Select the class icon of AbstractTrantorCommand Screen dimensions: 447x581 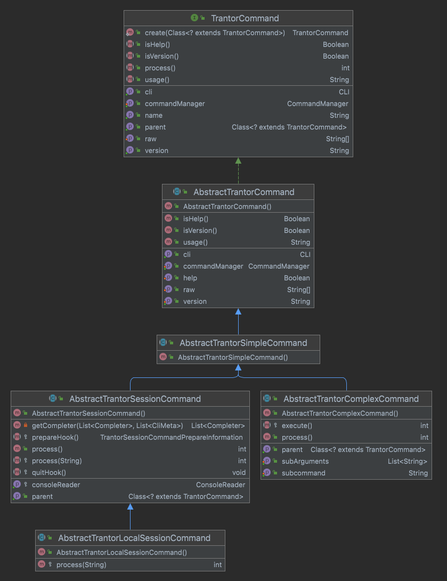point(177,192)
